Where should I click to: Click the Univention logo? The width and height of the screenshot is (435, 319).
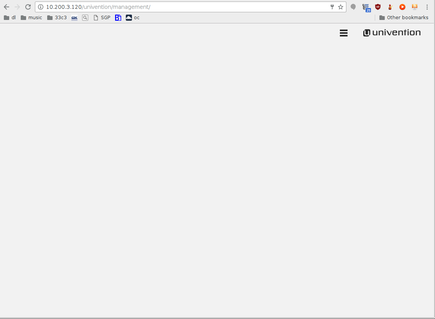392,33
